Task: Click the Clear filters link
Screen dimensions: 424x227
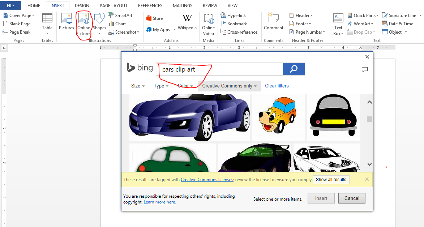Action: [x=277, y=86]
